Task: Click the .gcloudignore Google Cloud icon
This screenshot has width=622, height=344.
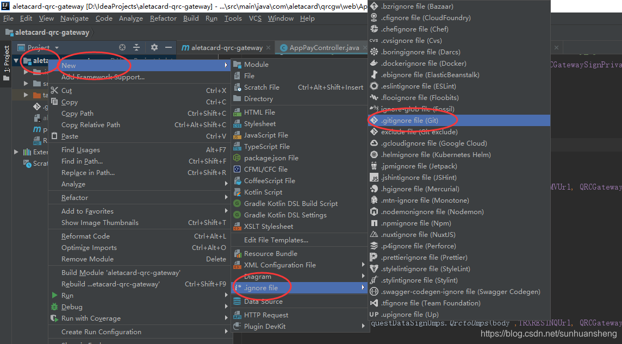Action: pos(374,143)
